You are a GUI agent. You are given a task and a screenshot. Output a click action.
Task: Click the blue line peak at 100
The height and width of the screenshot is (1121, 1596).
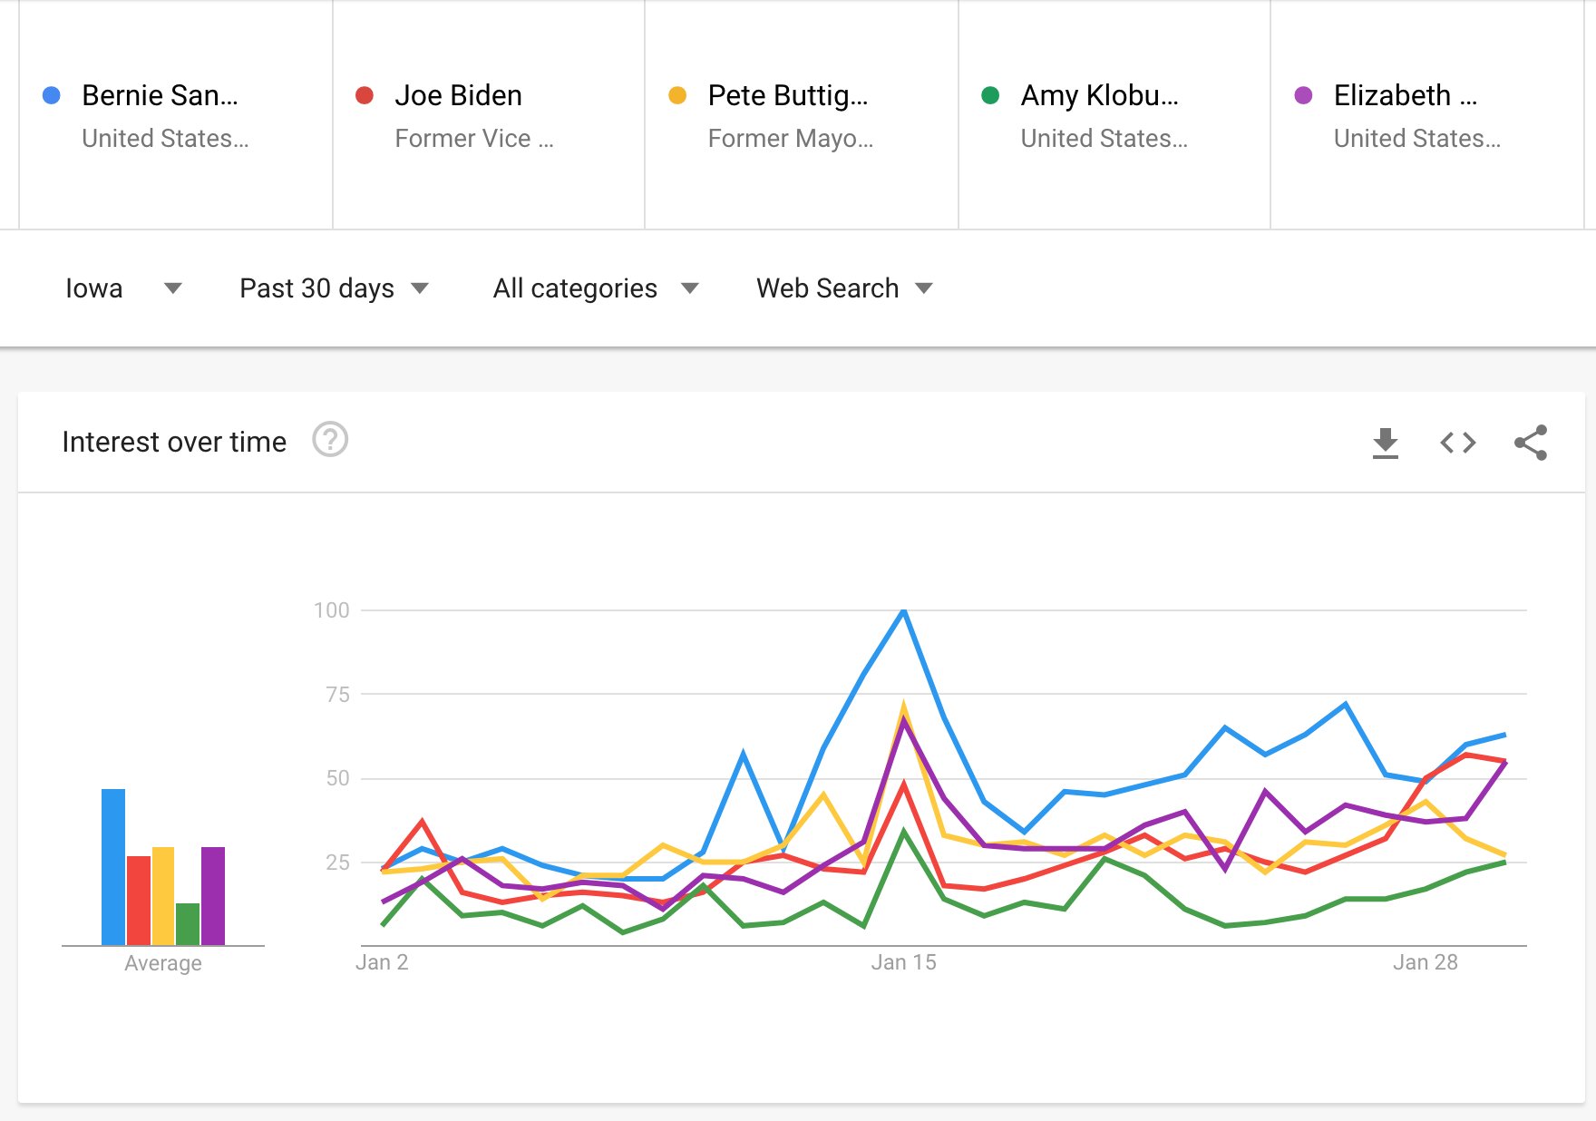click(903, 611)
